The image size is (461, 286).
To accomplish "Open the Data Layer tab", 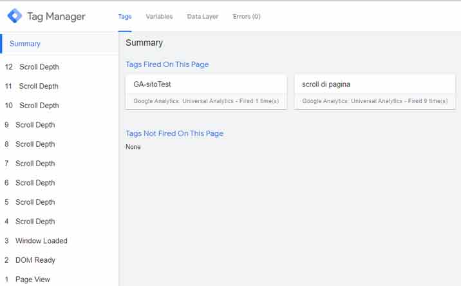I will pyautogui.click(x=203, y=17).
